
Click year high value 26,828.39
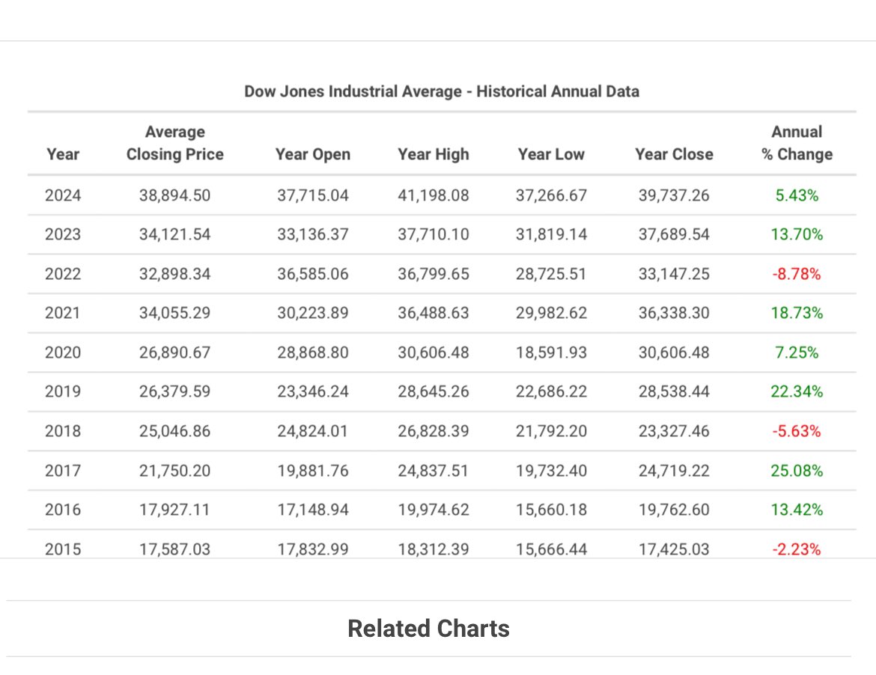coord(434,432)
